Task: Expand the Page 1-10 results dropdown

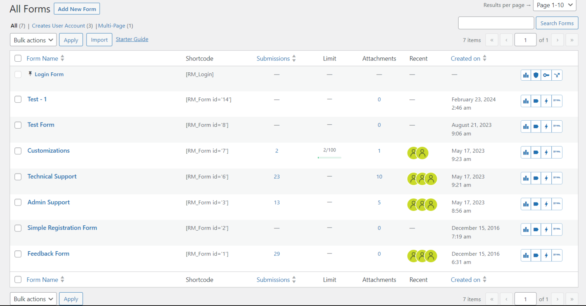Action: coord(554,5)
